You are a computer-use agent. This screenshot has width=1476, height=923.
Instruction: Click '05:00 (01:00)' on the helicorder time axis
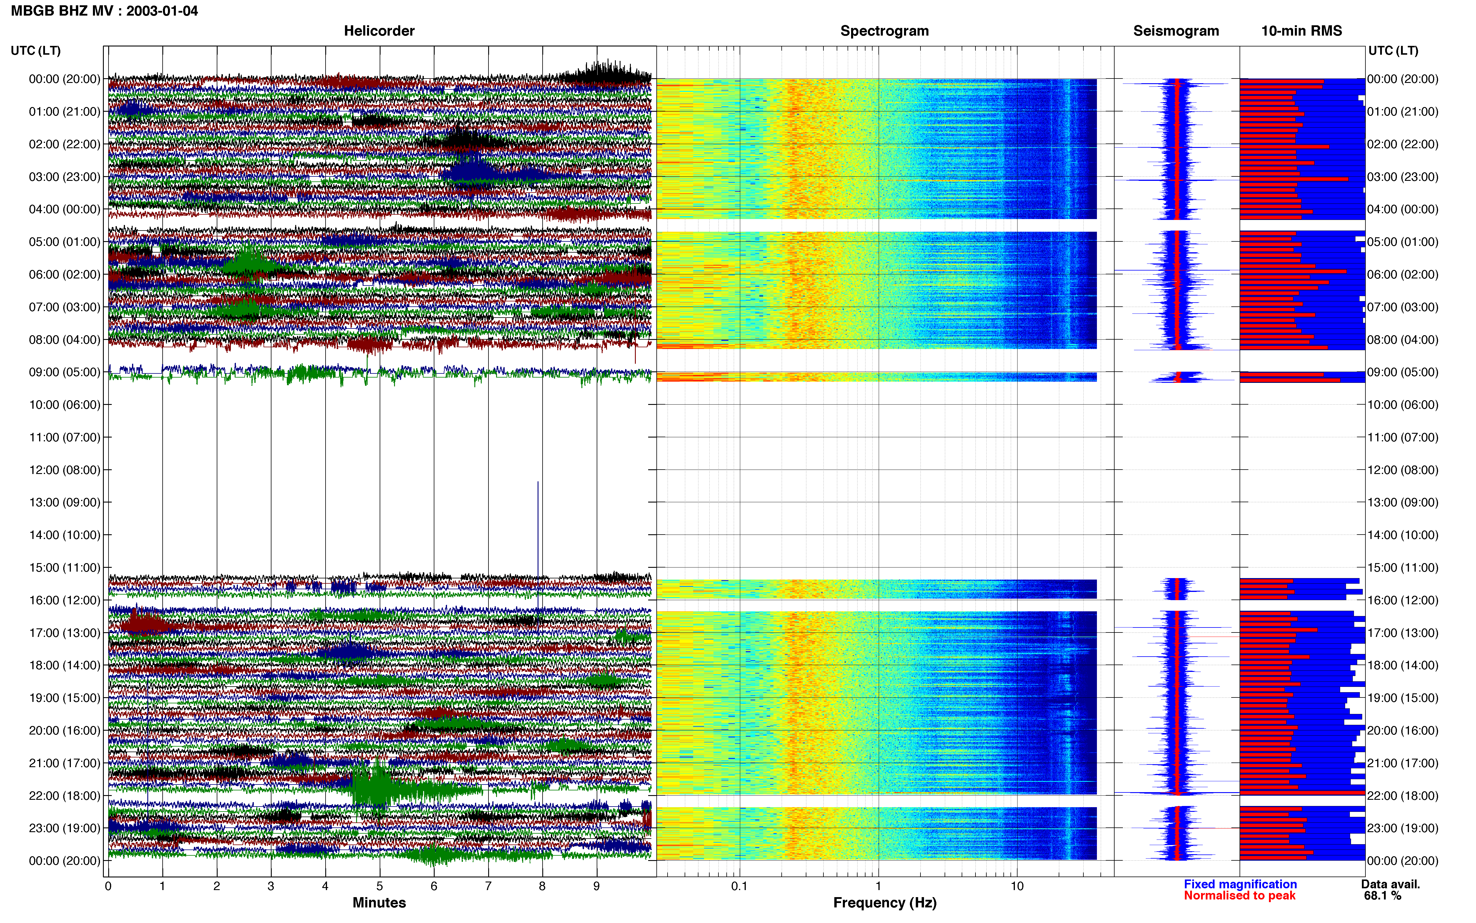(65, 242)
